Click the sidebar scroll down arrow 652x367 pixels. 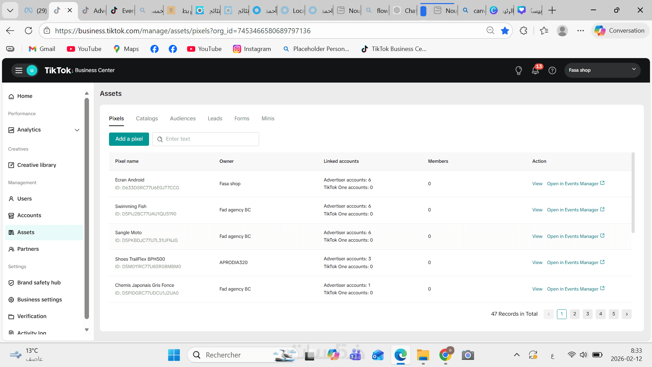pos(87,330)
